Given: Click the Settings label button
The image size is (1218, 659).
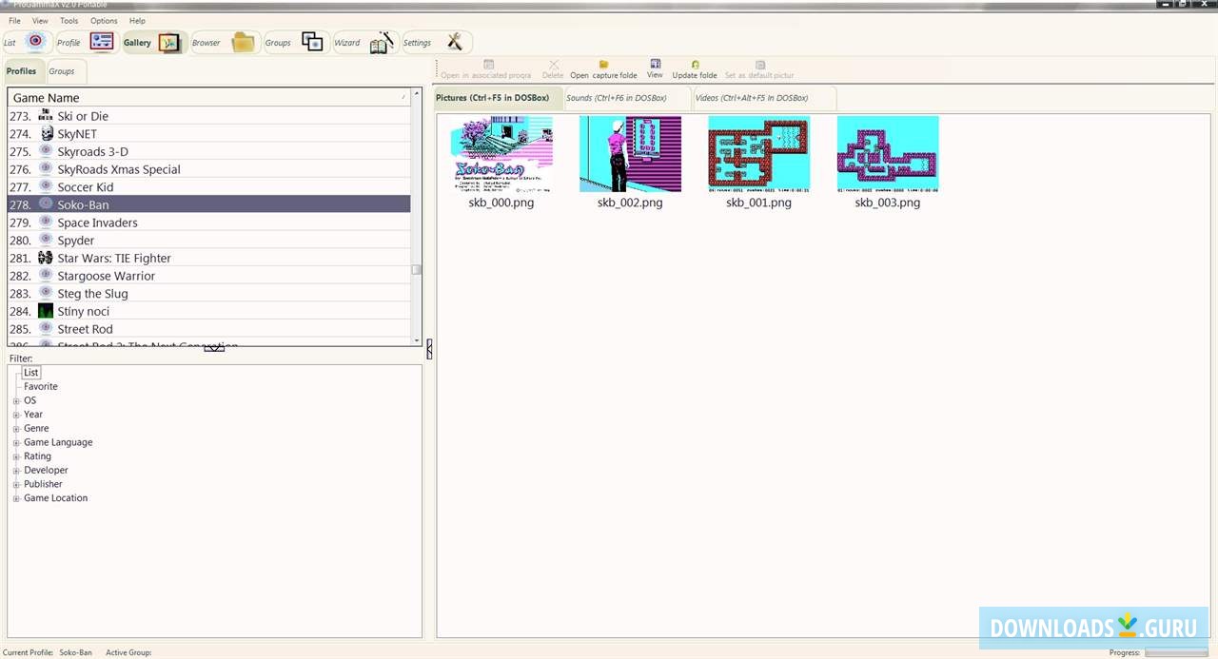Looking at the screenshot, I should 417,43.
